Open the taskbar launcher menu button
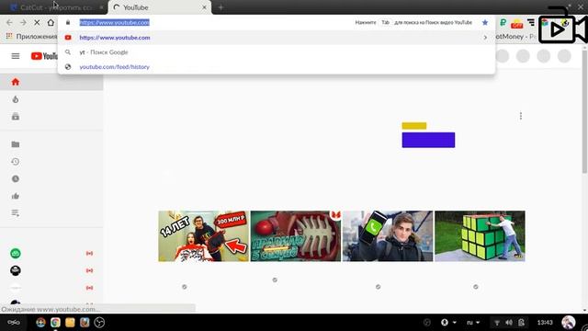This screenshot has height=331, width=588. pos(14,323)
